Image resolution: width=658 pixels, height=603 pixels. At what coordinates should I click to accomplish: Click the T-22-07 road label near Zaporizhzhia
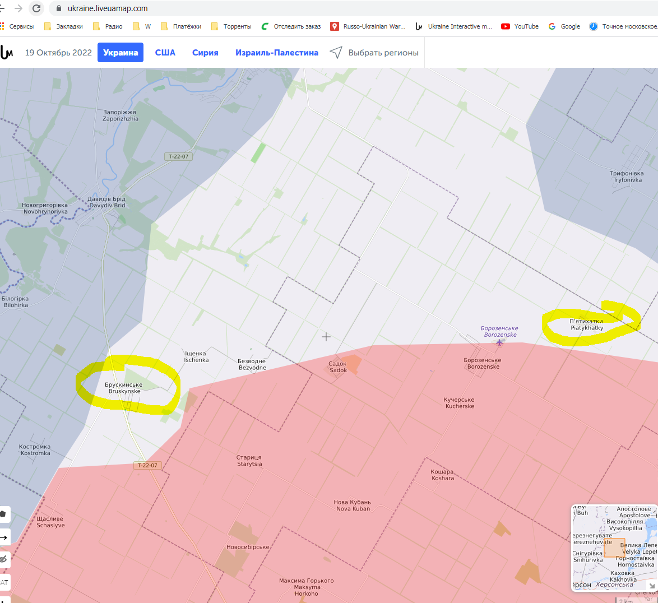tap(179, 156)
